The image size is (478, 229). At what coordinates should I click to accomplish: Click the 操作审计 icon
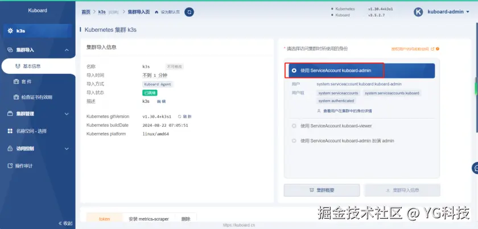pos(10,166)
